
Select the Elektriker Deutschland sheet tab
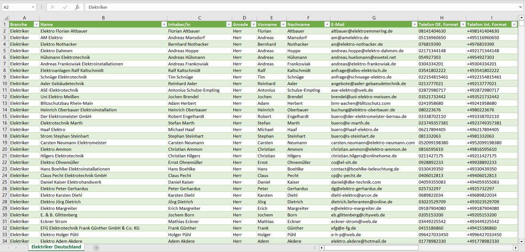[56, 247]
